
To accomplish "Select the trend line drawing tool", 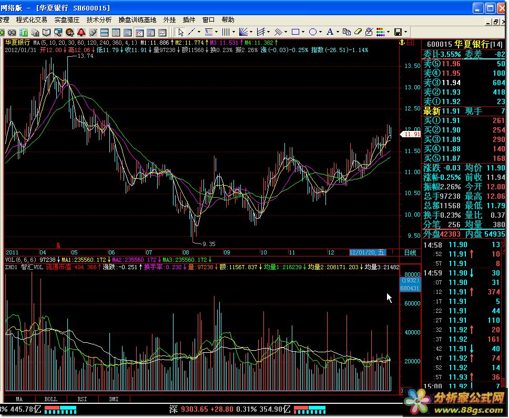I will [x=191, y=32].
